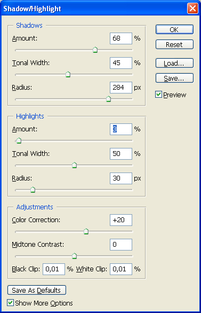This screenshot has width=201, height=313.
Task: Click Save As Defaults button
Action: pyautogui.click(x=37, y=290)
